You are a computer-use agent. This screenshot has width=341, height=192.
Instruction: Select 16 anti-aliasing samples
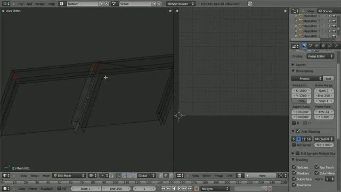[309, 139]
